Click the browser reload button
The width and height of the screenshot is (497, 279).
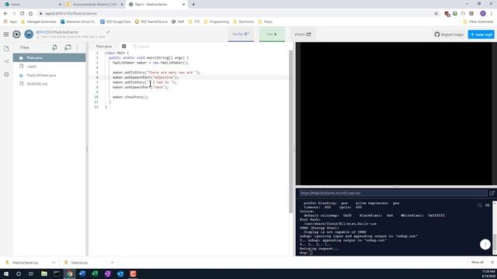pyautogui.click(x=23, y=14)
